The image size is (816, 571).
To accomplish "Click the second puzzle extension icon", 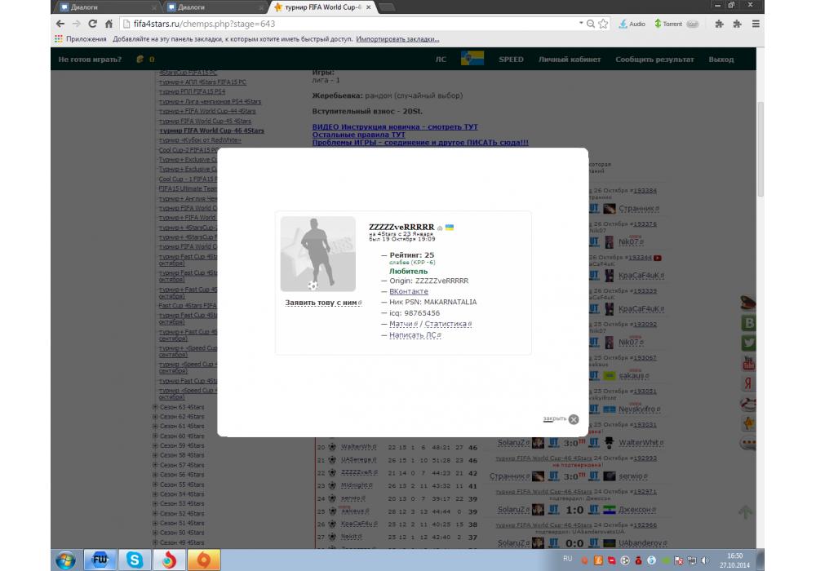I will [x=737, y=24].
